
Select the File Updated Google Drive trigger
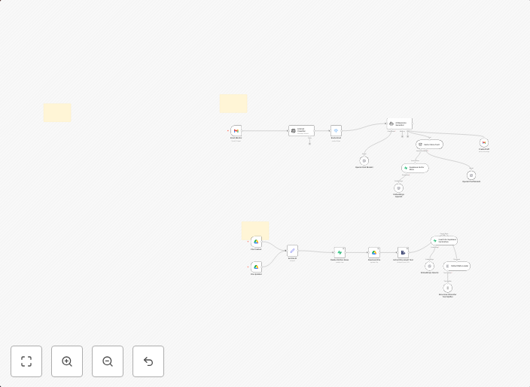click(256, 267)
